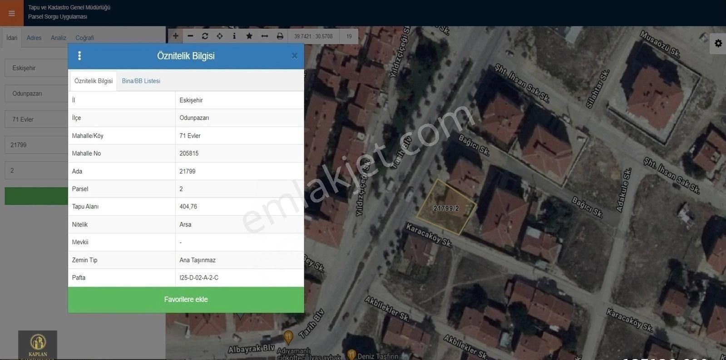Image resolution: width=726 pixels, height=360 pixels.
Task: Open the Odunpazarı district dropdown
Action: click(36, 94)
